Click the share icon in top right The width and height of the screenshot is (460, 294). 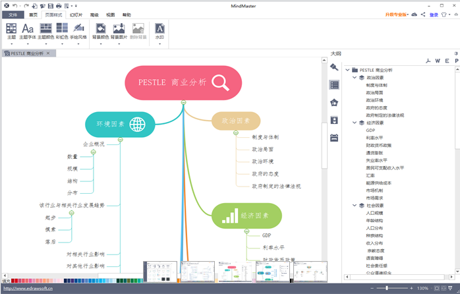[x=423, y=15]
